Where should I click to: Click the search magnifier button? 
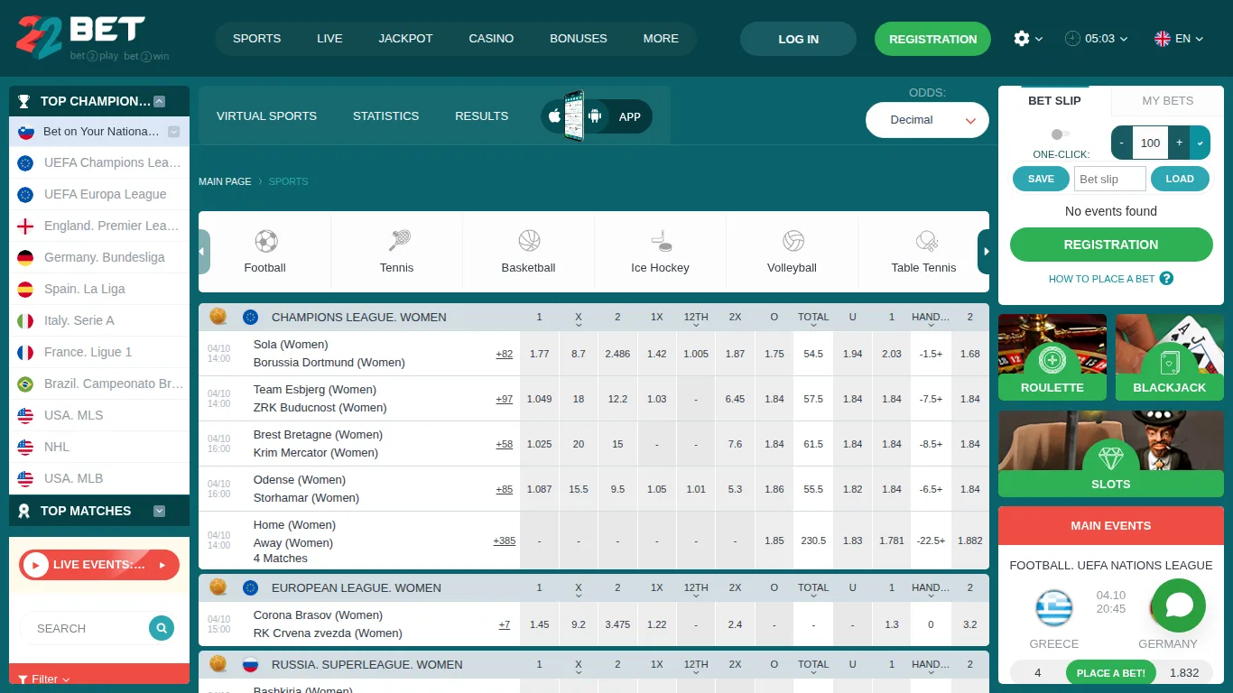click(x=162, y=628)
